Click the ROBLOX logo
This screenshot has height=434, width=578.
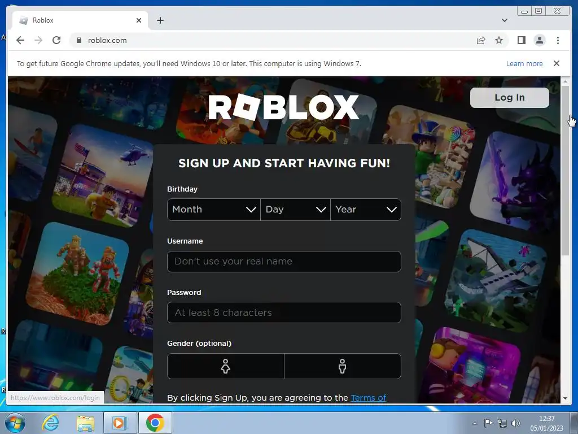point(283,107)
